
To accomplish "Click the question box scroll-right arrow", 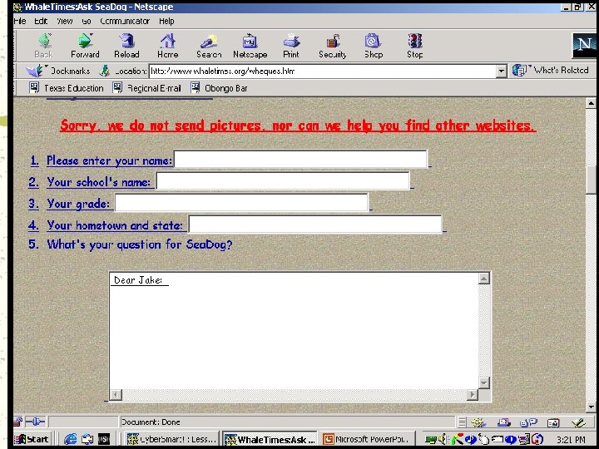I will click(x=473, y=395).
